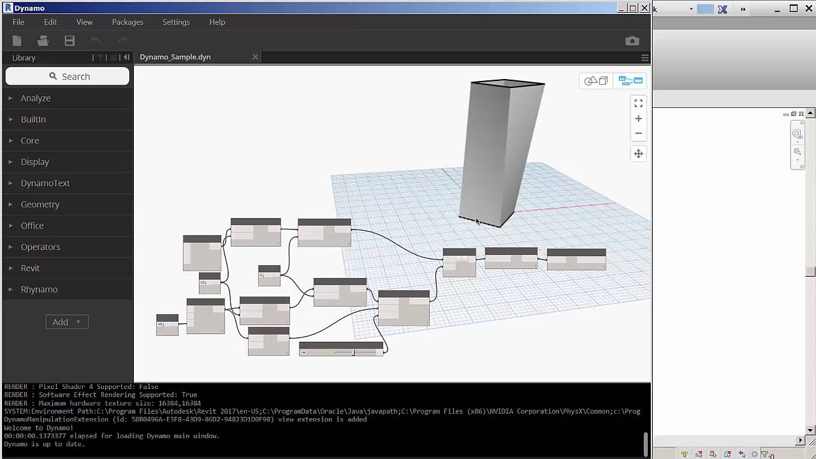The image size is (816, 459).
Task: Collapse the Library panel
Action: (126, 57)
